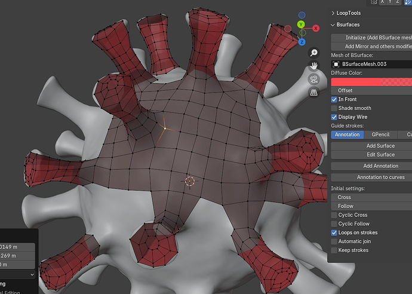Uncheck Loops on strokes checkbox
Screen dimensions: 412x294
pos(334,232)
